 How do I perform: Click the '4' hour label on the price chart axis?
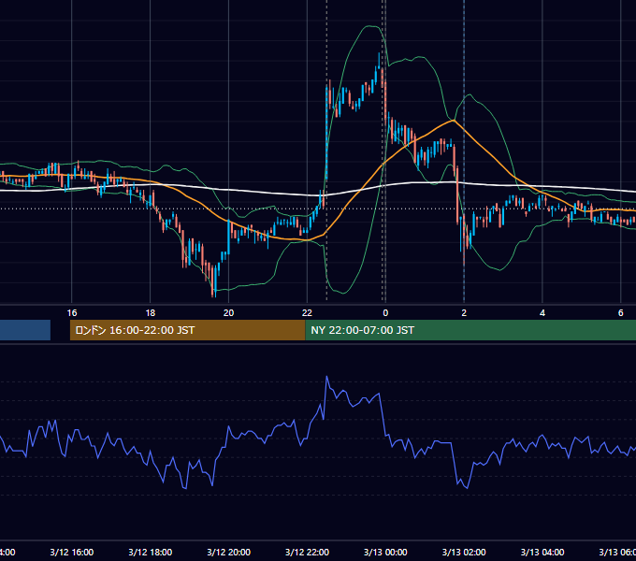(x=542, y=313)
